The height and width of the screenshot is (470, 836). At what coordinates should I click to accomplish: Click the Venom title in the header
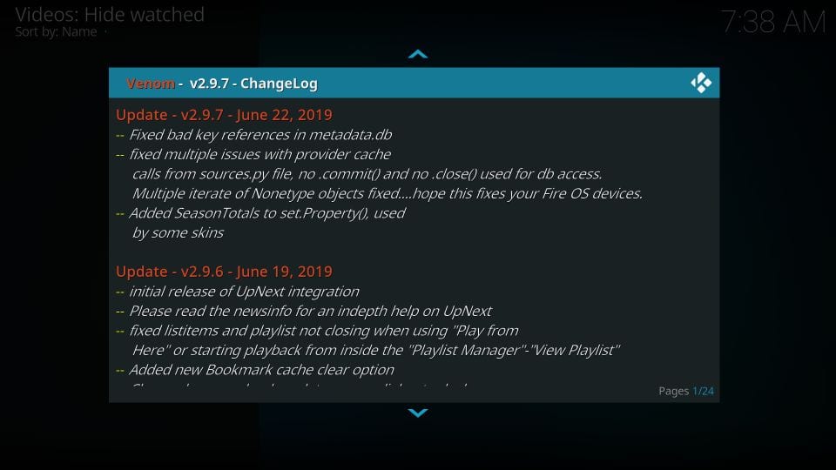click(x=151, y=84)
